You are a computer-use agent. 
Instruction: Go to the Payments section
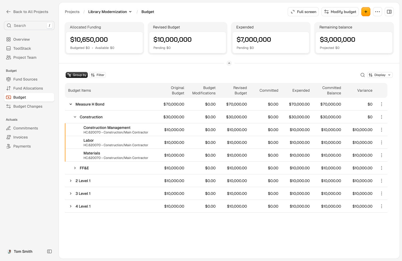22,146
